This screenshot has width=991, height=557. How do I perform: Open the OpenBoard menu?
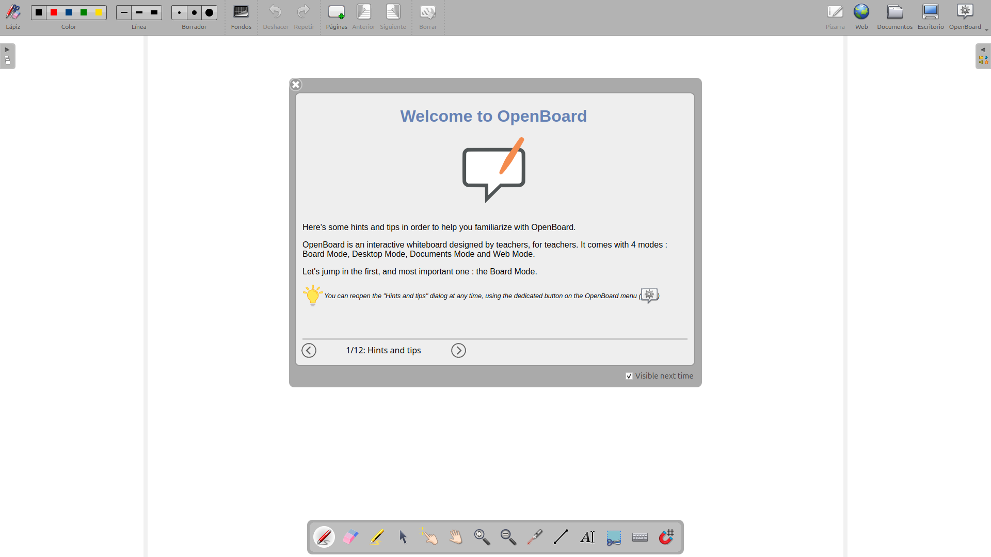[965, 17]
